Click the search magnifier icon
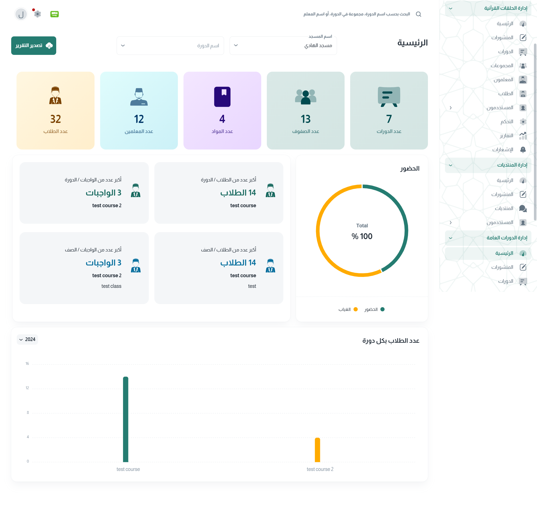The width and height of the screenshot is (537, 518). point(418,14)
